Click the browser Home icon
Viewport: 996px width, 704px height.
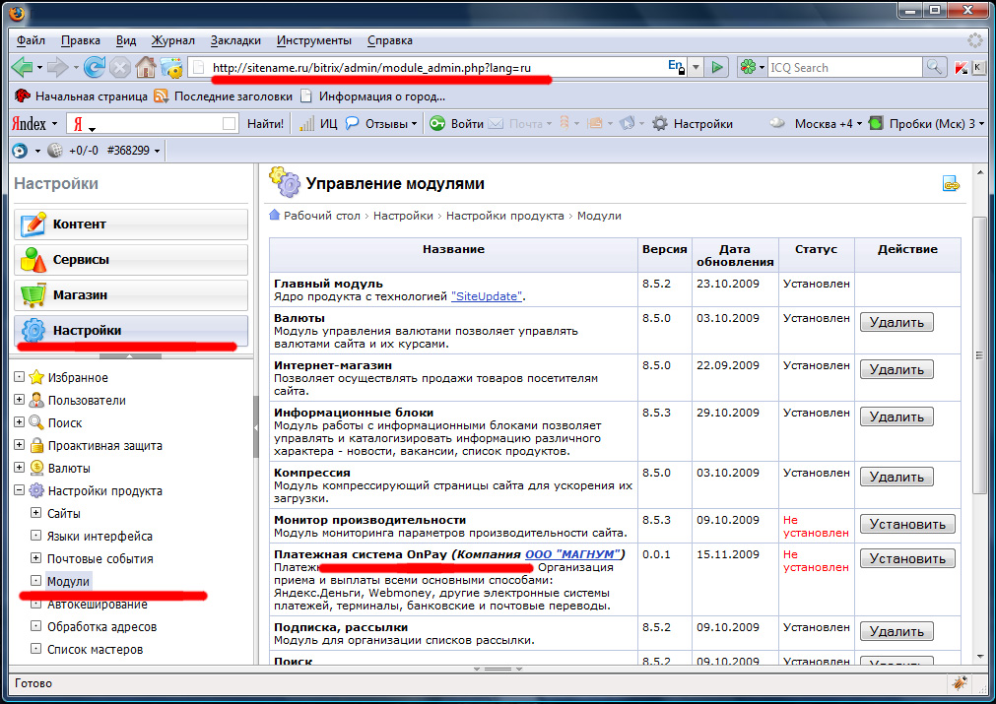pos(146,67)
